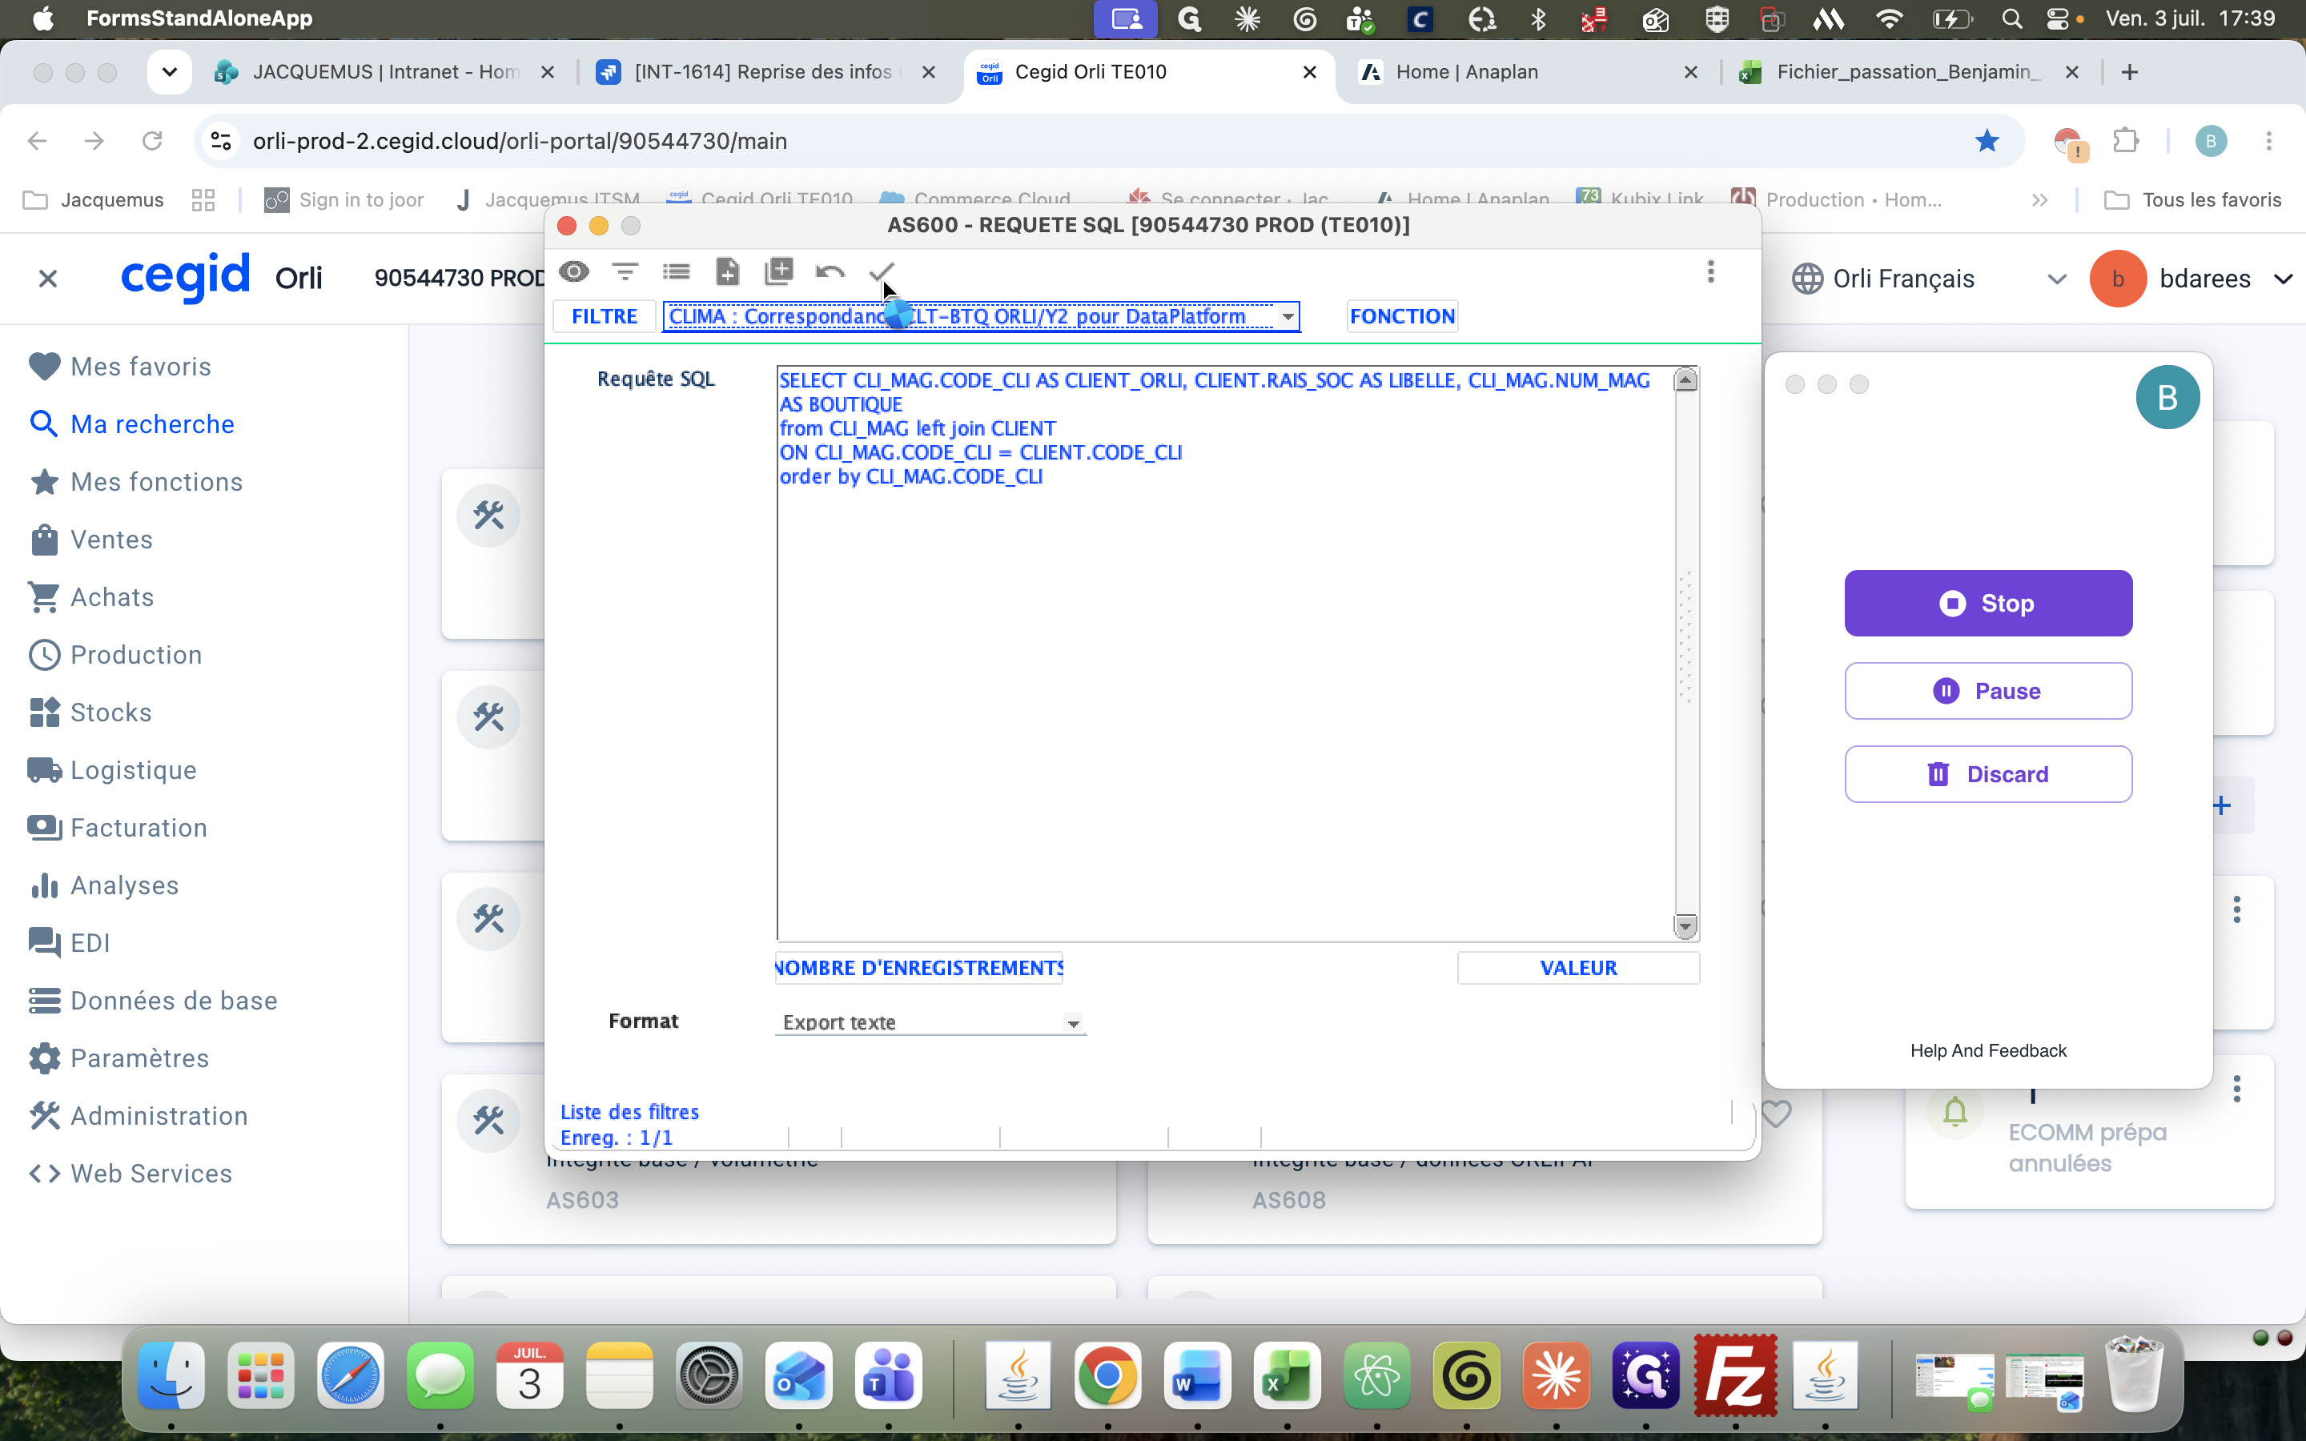Click the FONCTION button
This screenshot has width=2306, height=1441.
[x=1402, y=316]
